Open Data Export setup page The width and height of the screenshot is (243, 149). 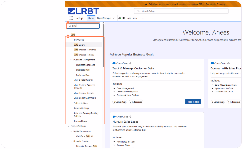point(79,45)
